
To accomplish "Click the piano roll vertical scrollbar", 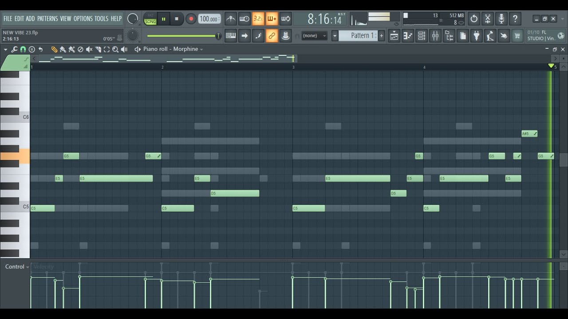I will (564, 160).
